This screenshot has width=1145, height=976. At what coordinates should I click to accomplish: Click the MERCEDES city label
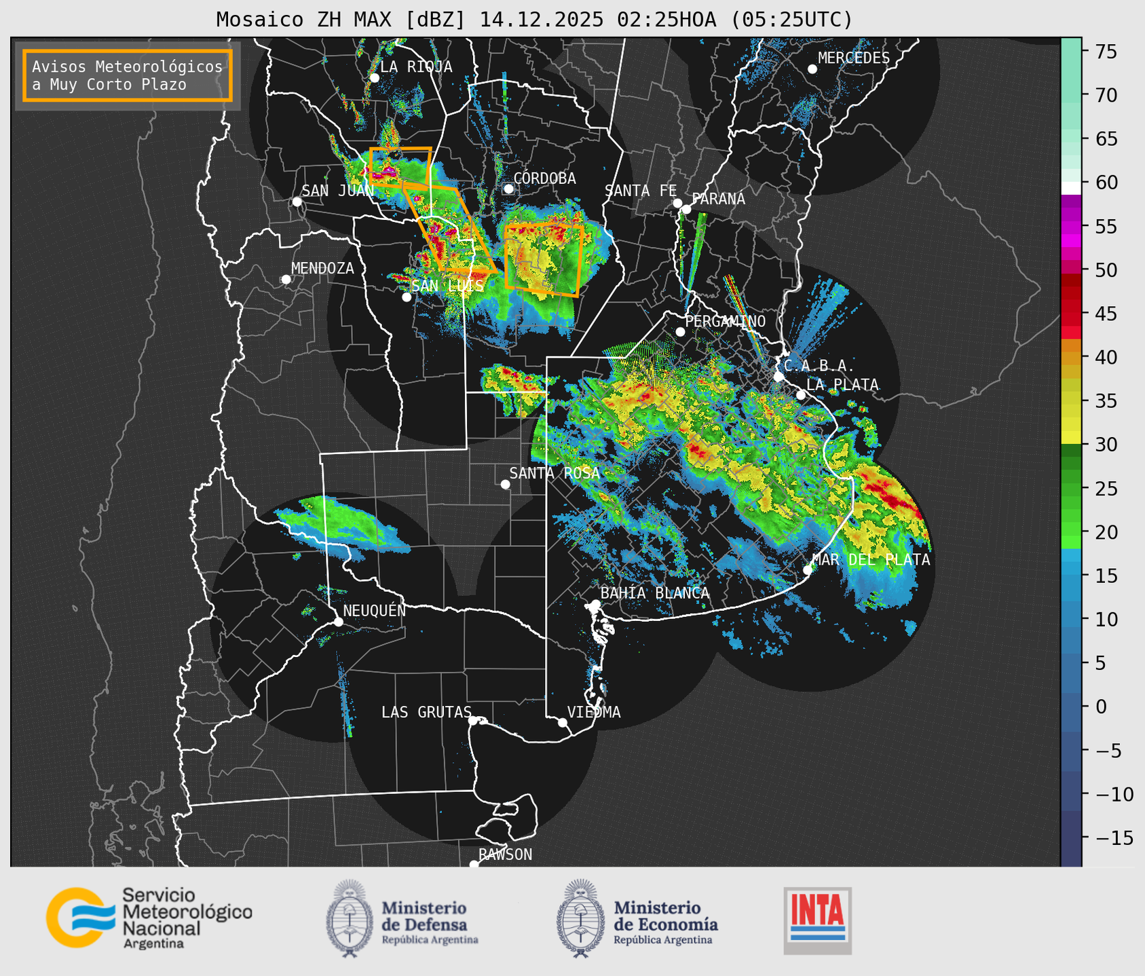854,58
